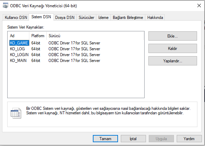Open the Bağlantı Birleştirme tab
Viewport: 205px width, 146px height.
(128, 18)
